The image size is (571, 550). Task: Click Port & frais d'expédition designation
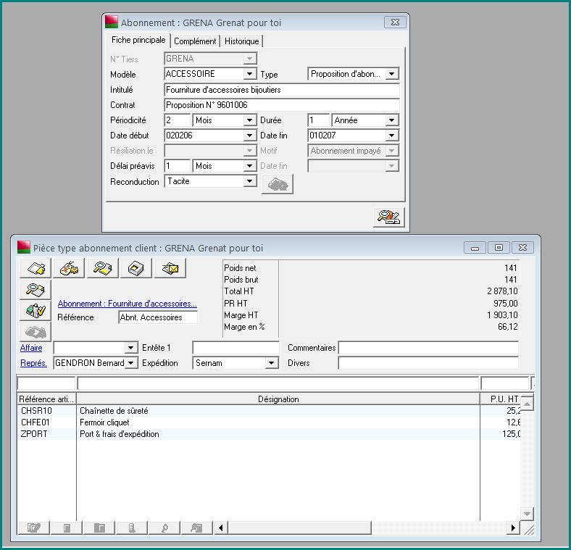pyautogui.click(x=120, y=434)
